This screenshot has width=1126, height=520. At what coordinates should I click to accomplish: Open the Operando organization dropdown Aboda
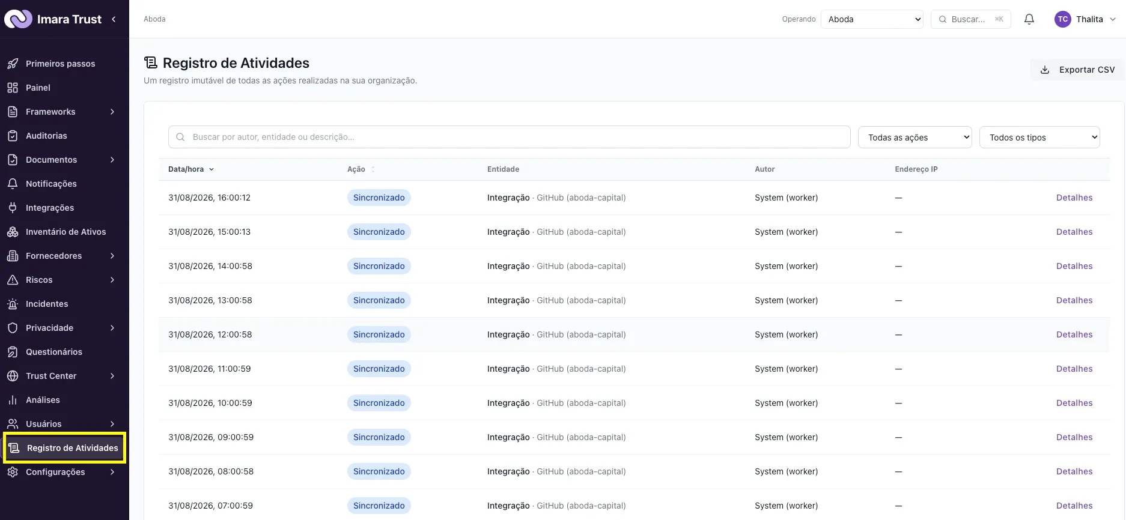click(x=872, y=19)
